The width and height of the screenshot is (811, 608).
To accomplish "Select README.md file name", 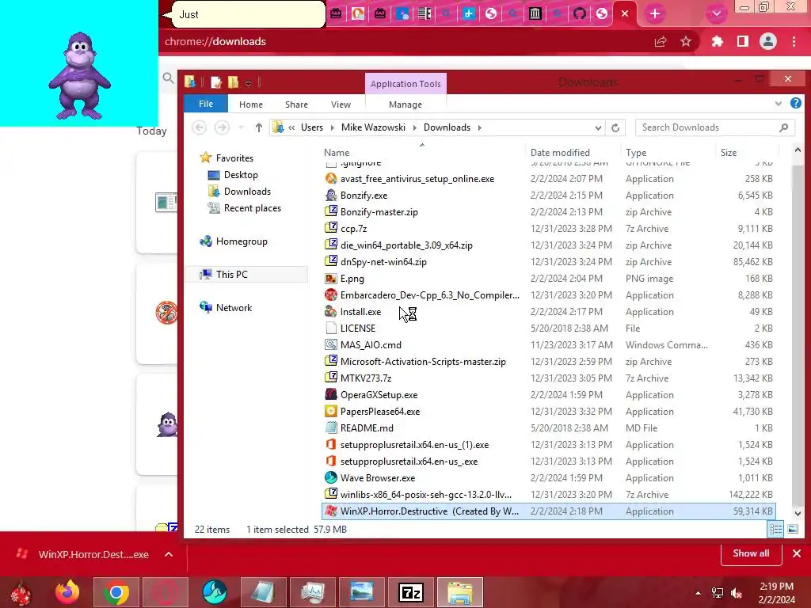I will 367,428.
